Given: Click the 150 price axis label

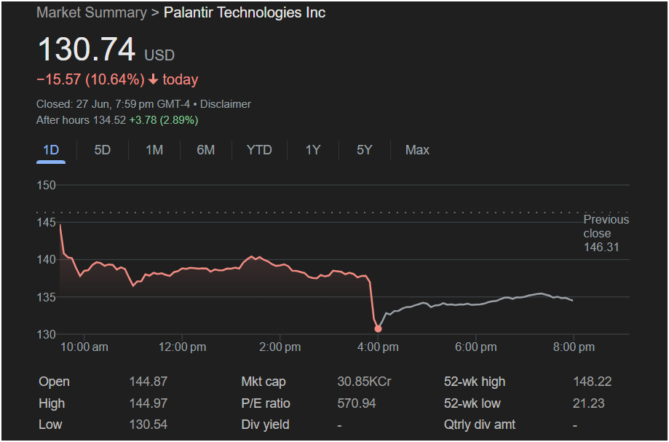Looking at the screenshot, I should point(47,185).
